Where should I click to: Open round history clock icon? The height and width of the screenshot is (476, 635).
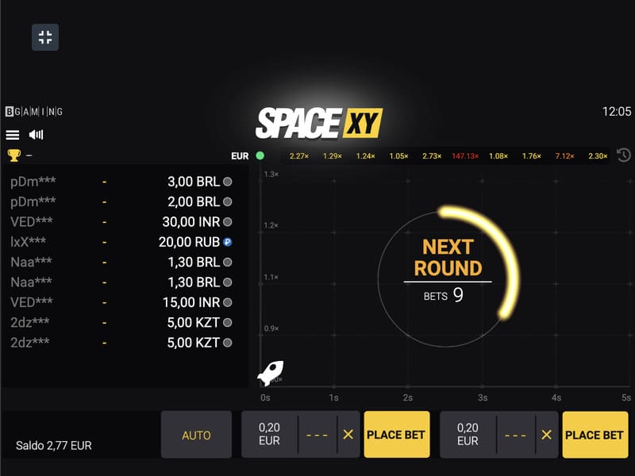coord(623,155)
